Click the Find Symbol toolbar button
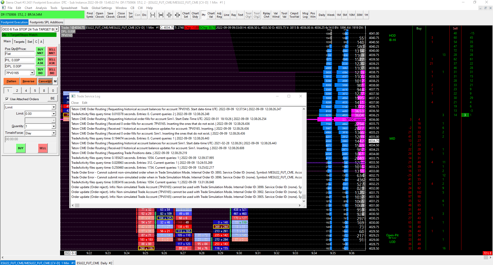This screenshot has width=493, height=265. tap(90, 15)
